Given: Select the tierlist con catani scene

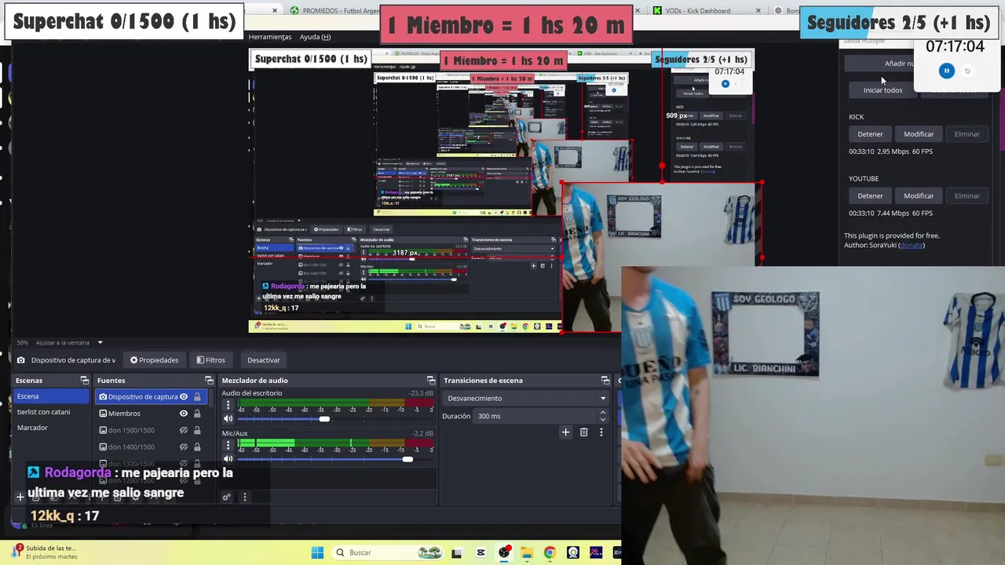Looking at the screenshot, I should click(51, 412).
